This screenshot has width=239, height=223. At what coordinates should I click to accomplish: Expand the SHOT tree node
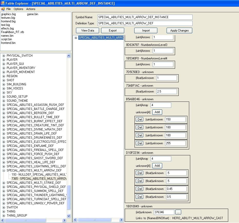4,80
